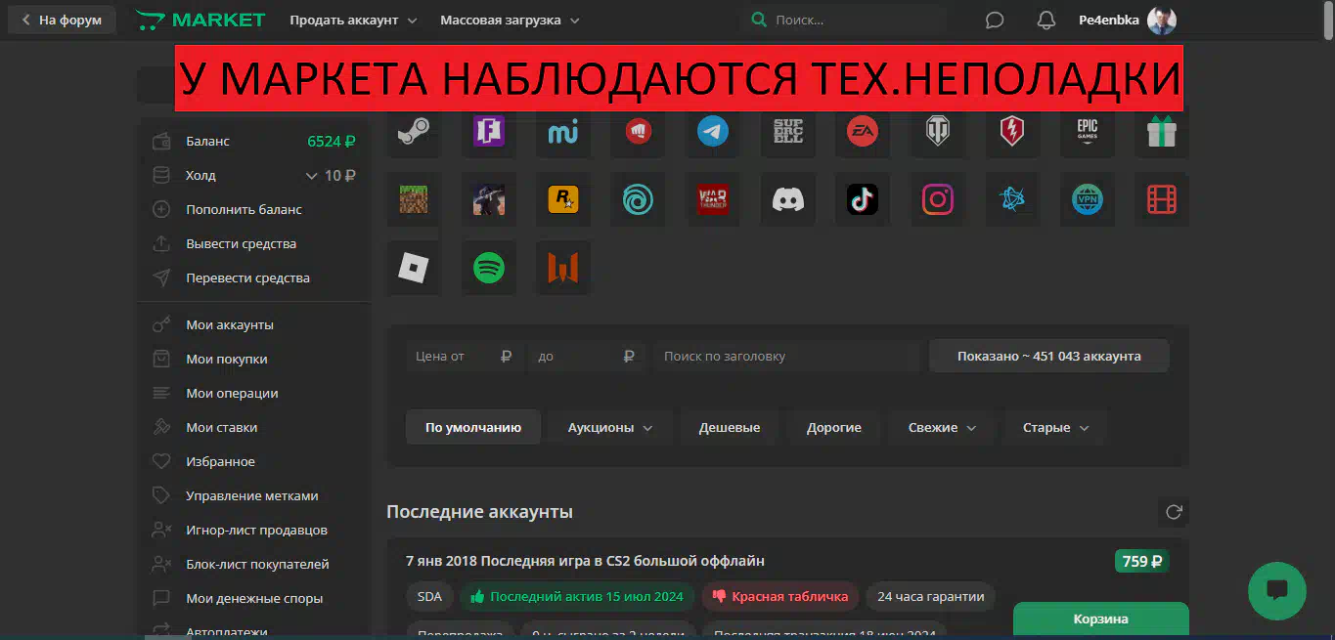Click the Последний актив 15 июл 2024 tag
Viewport: 1335px width, 640px height.
coord(578,596)
